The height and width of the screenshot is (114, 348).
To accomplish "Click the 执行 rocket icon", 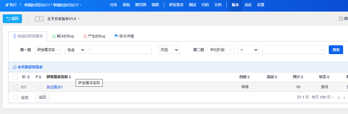I will (x=7, y=5).
